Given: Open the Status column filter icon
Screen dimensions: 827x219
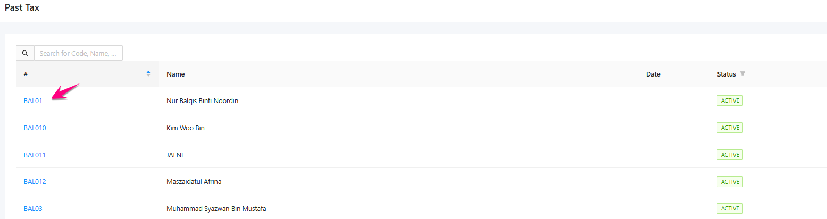Looking at the screenshot, I should point(742,74).
